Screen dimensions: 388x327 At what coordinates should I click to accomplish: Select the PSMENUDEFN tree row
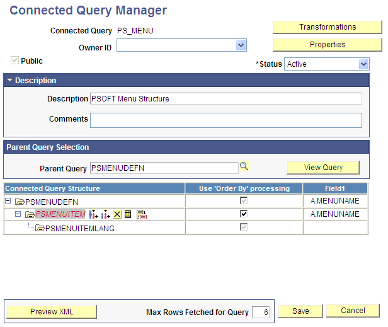52,202
